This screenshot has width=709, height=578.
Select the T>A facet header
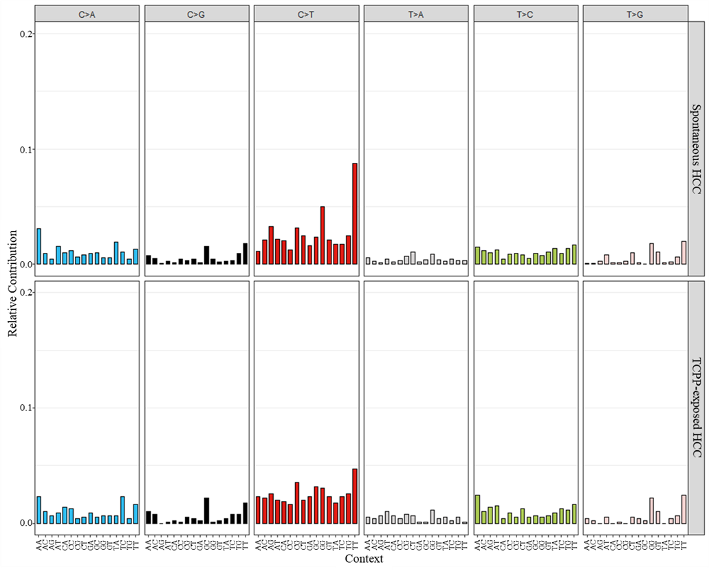415,13
